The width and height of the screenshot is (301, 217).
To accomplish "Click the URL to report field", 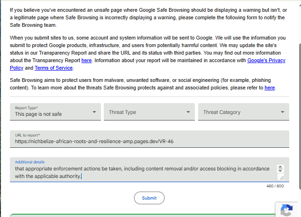I will pos(150,139).
